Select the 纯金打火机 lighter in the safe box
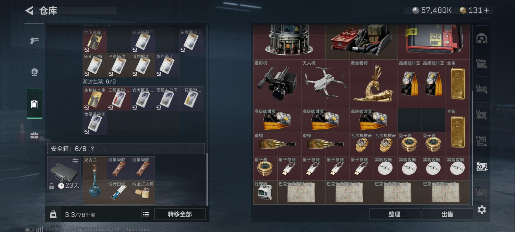This screenshot has width=515, height=232. [143, 193]
